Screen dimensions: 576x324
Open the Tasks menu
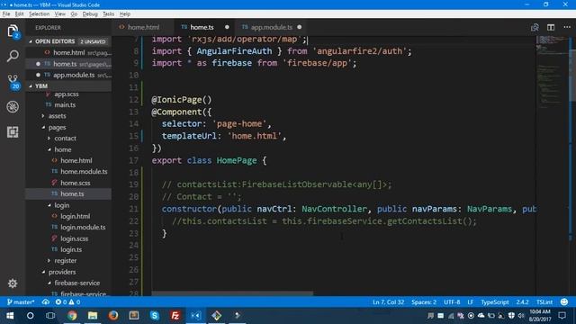(108, 14)
